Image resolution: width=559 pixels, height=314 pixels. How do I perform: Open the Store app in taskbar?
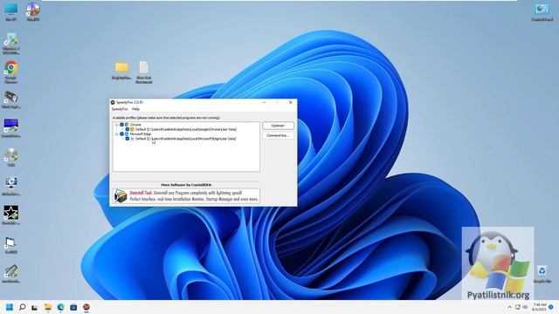coord(73,307)
